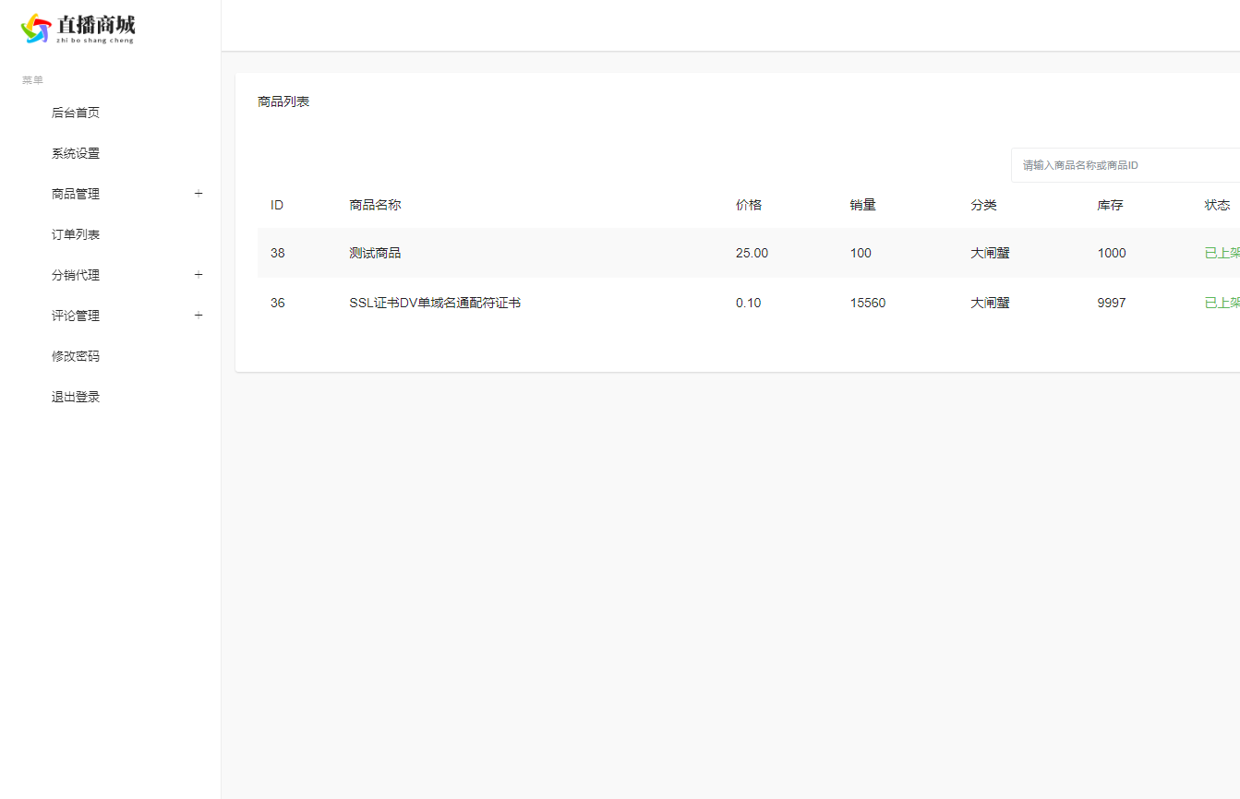This screenshot has height=799, width=1240.
Task: Open 后台首页 in the sidebar
Action: (76, 113)
